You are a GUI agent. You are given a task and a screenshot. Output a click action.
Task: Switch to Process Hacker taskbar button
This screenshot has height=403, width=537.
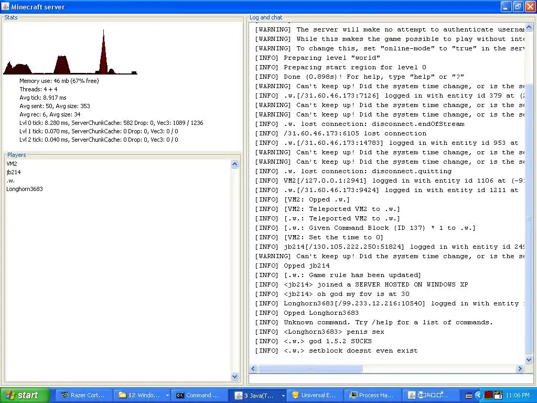point(373,395)
